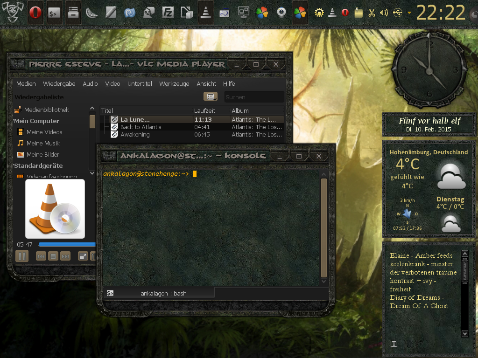Click the analog clock desktop widget

coord(429,70)
